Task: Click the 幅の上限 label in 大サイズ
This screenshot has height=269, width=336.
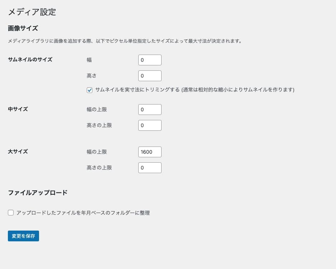Action: [x=97, y=152]
